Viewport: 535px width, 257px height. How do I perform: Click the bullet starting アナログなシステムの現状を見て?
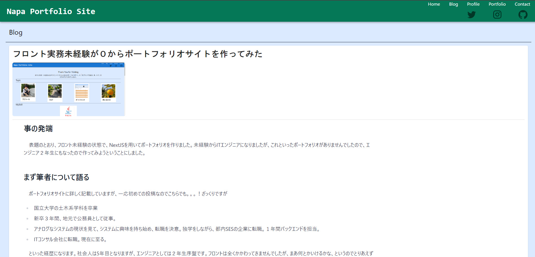pyautogui.click(x=177, y=229)
